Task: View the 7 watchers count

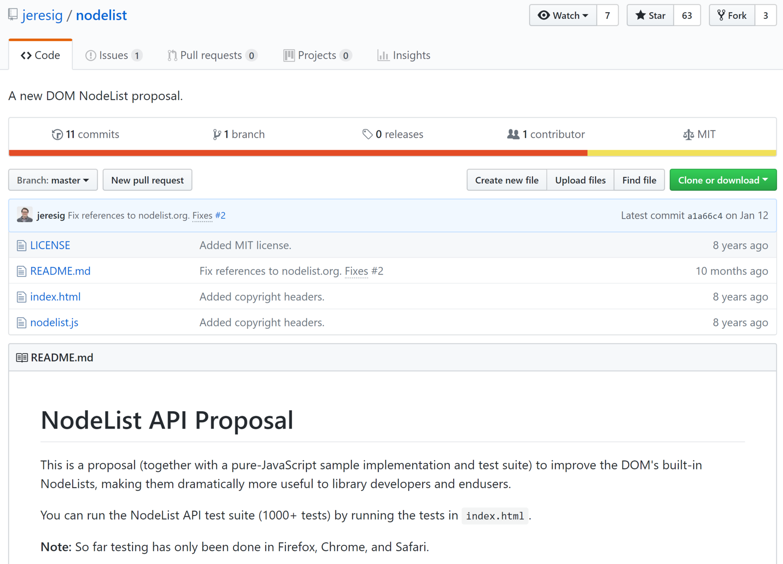Action: click(607, 15)
